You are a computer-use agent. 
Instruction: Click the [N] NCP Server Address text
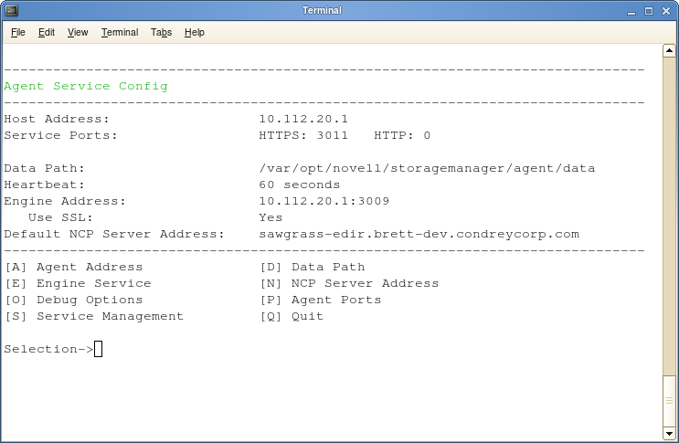(350, 283)
